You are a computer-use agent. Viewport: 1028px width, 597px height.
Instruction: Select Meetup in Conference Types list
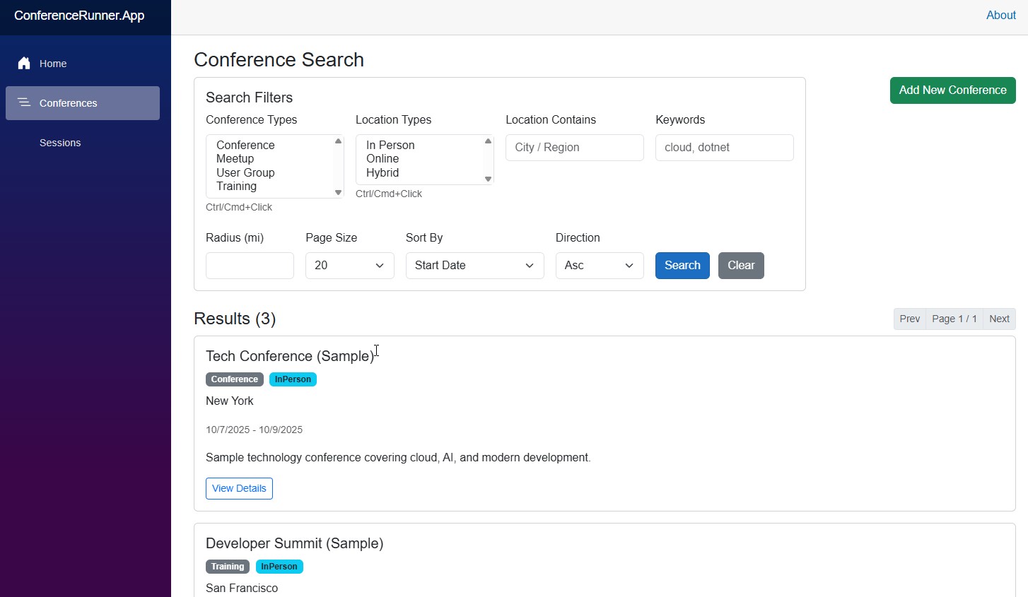[x=235, y=159]
